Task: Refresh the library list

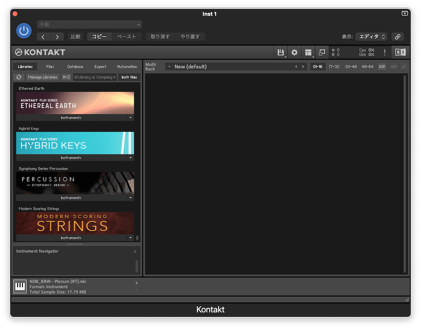Action: pyautogui.click(x=19, y=77)
